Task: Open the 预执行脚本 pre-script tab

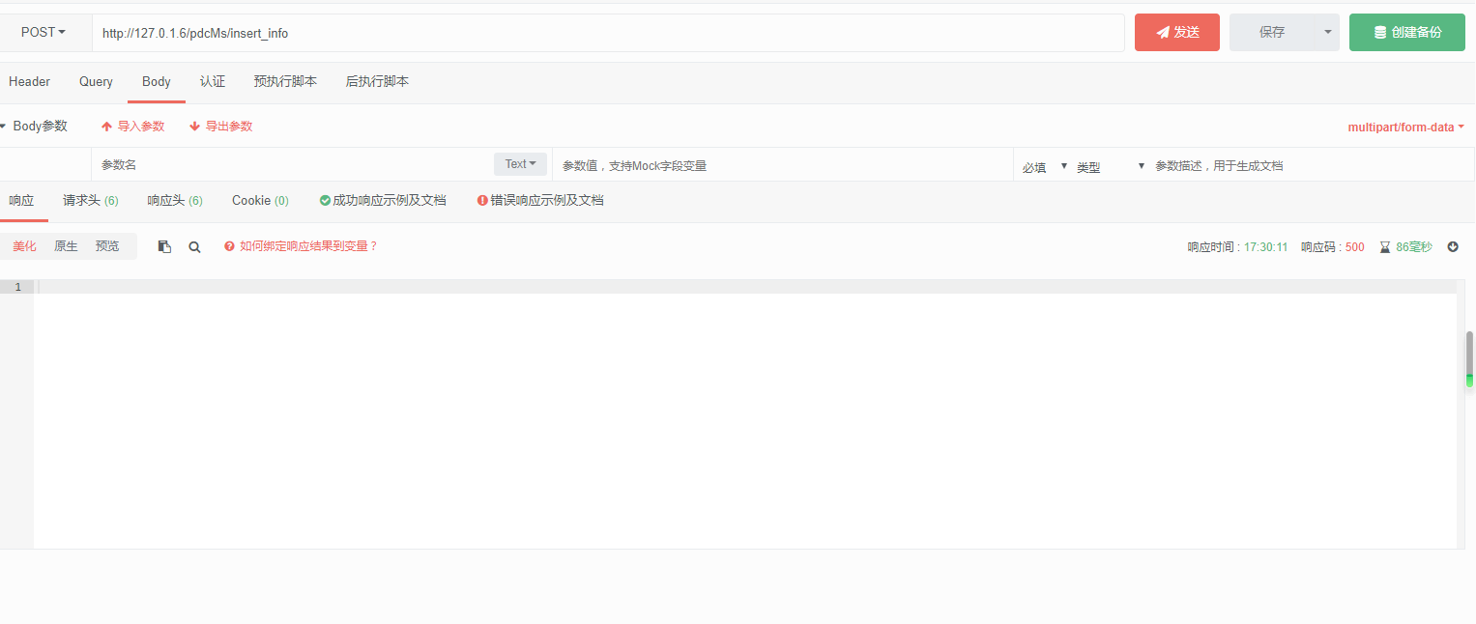Action: tap(285, 82)
